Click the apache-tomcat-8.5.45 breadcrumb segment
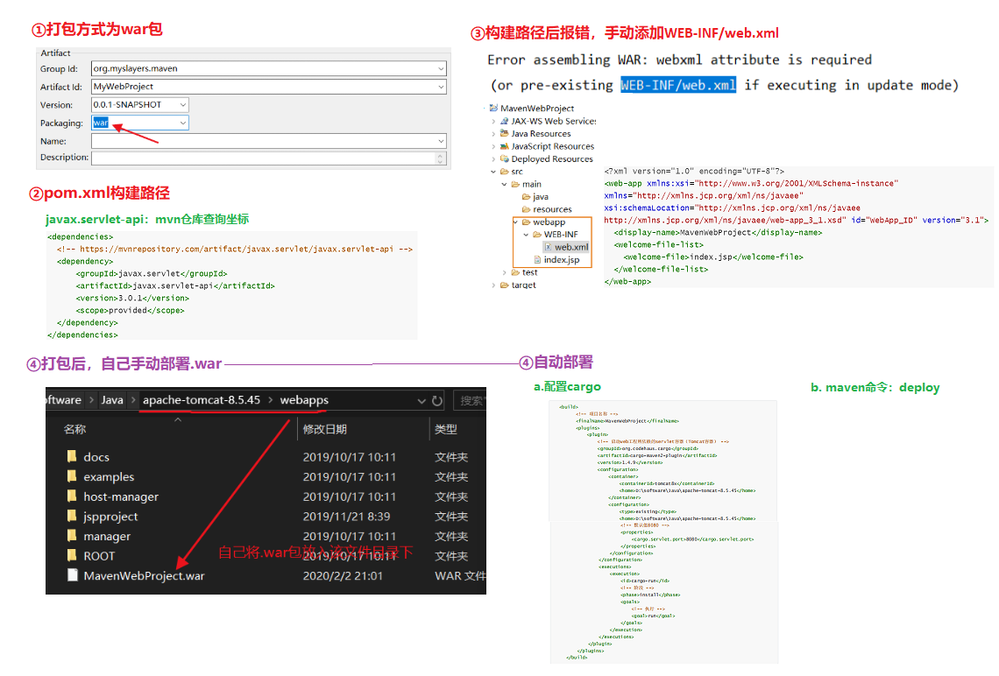This screenshot has height=676, width=999. click(202, 400)
